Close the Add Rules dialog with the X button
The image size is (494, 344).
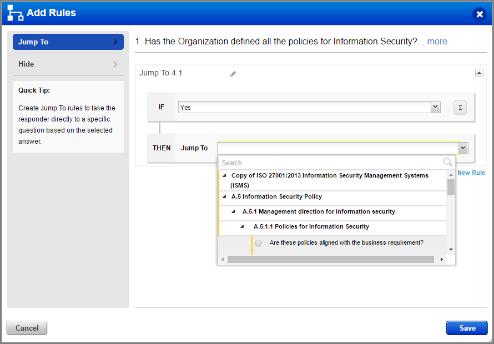coord(480,14)
